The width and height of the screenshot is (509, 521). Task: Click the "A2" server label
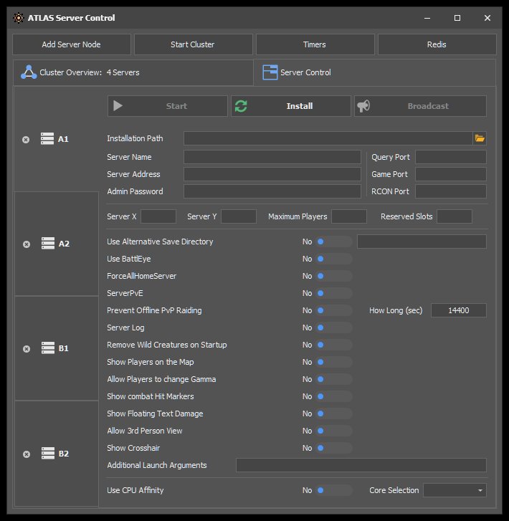(64, 244)
